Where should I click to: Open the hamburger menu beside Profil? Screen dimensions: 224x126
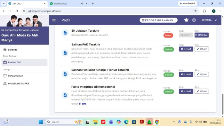point(54,20)
